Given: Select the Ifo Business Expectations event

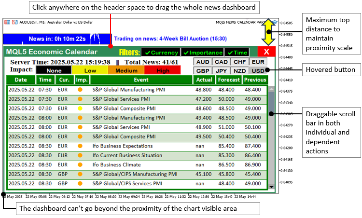Looking at the screenshot, I should click(x=137, y=146).
